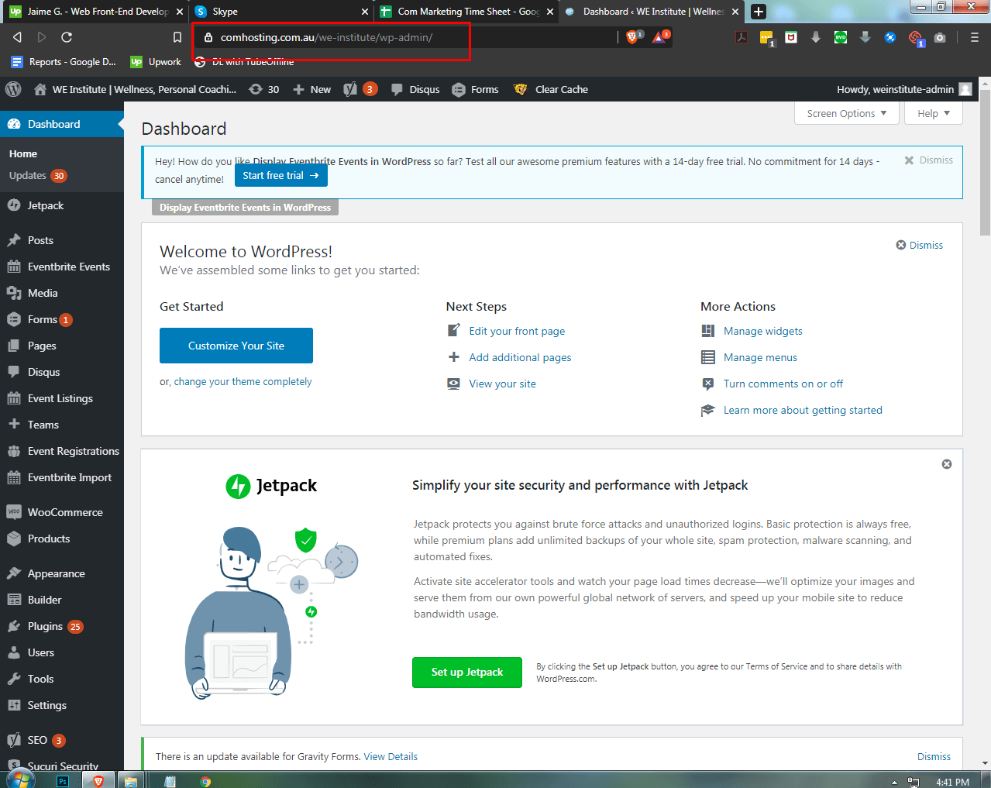Switch to Com Marketing Time Sheet tab
Image resolution: width=991 pixels, height=788 pixels.
(x=468, y=12)
